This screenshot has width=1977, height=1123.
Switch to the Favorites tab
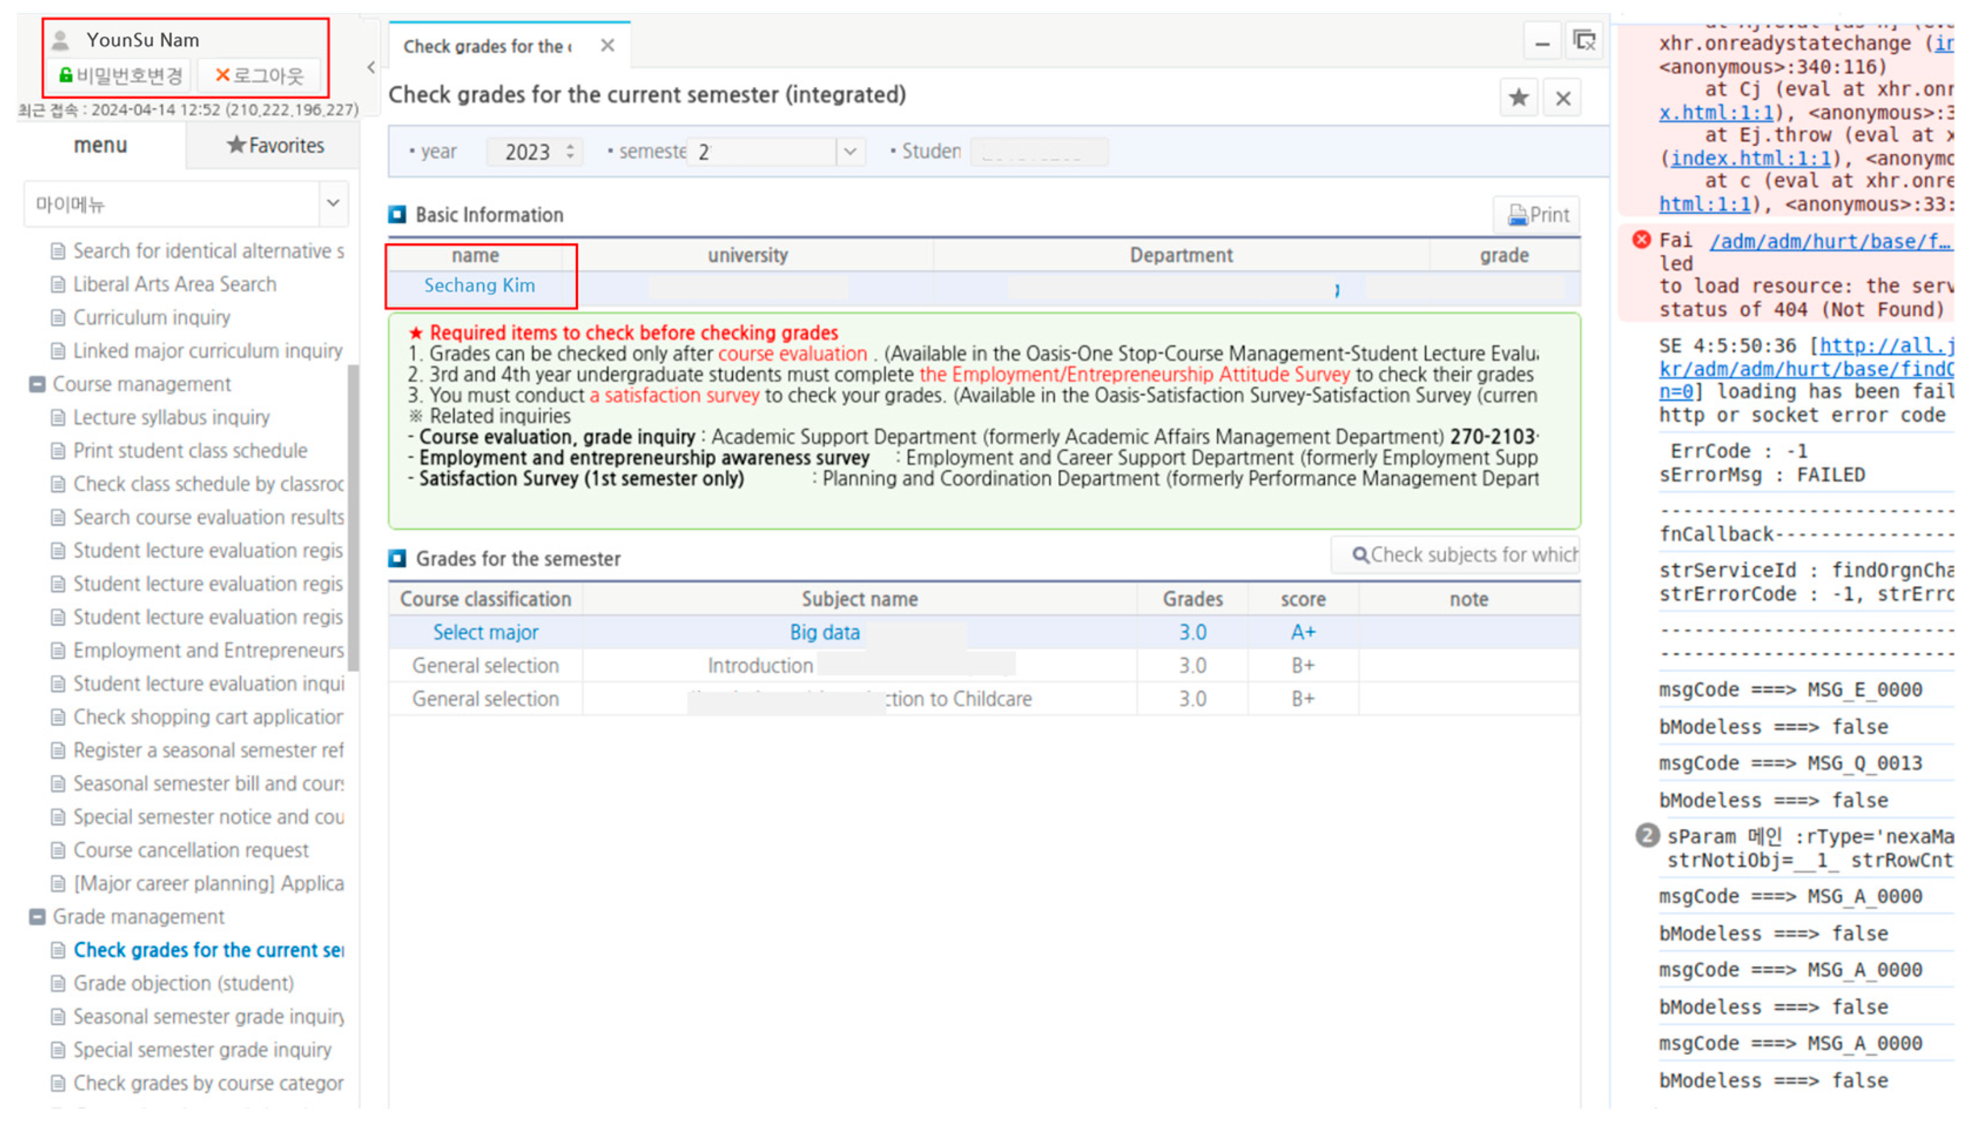click(x=275, y=145)
